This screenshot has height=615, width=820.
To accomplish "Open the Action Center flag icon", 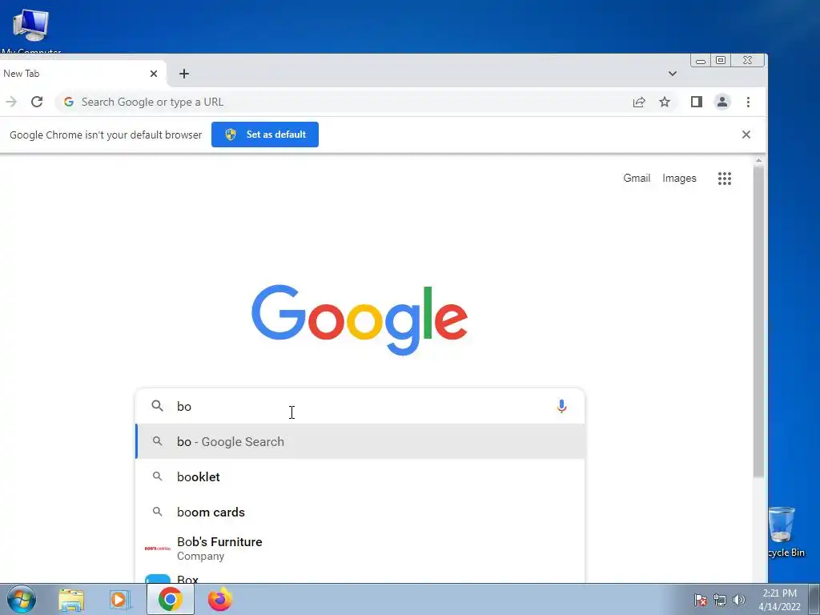I will 700,600.
